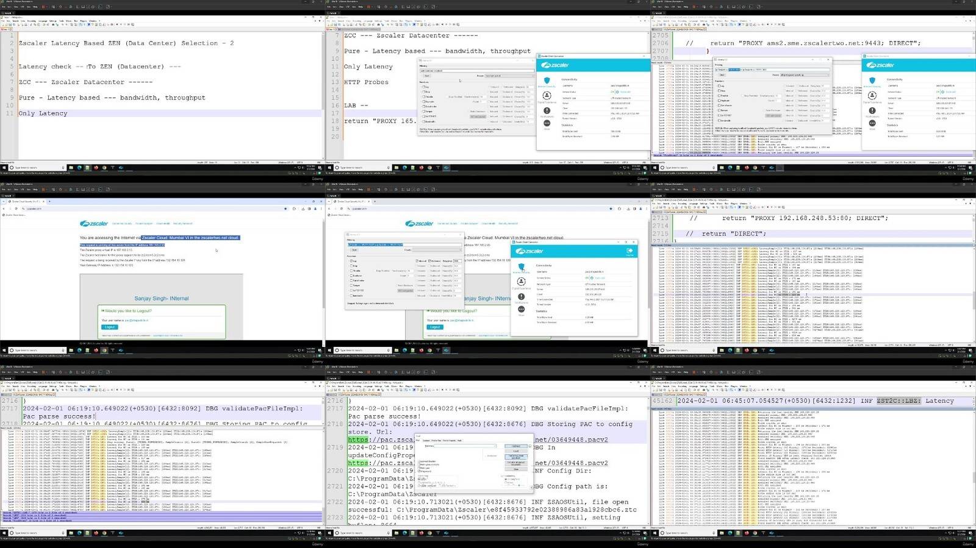The width and height of the screenshot is (976, 548).
Task: Click first green 'https://pac.zsca' link in Find dialog frame
Action: (x=381, y=439)
